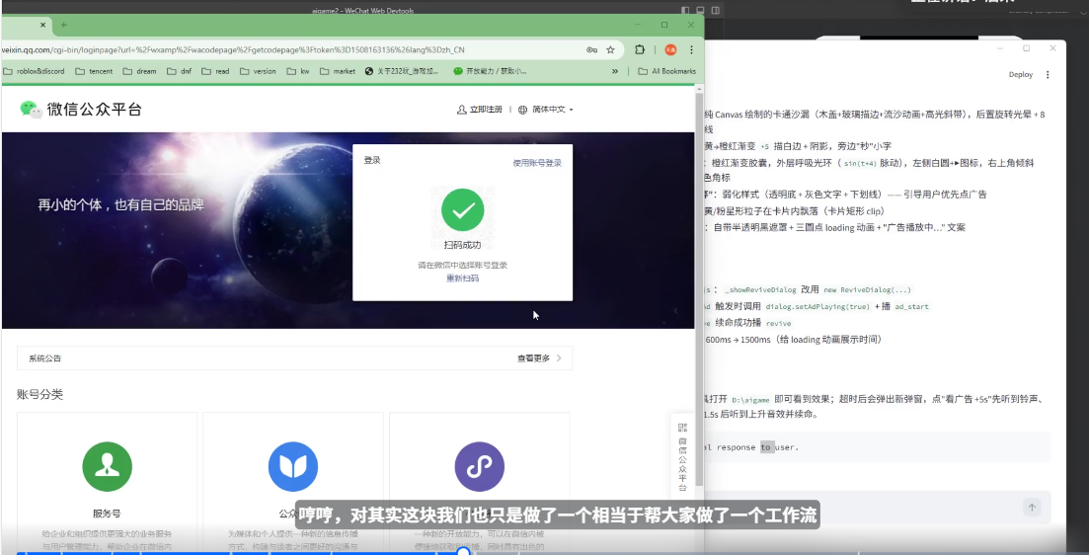Click the send arrow button in the chat window
Image resolution: width=1089 pixels, height=555 pixels.
coord(1032,508)
